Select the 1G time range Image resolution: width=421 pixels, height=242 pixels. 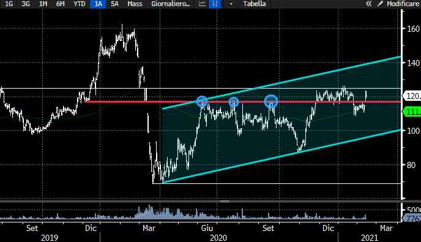pos(9,4)
